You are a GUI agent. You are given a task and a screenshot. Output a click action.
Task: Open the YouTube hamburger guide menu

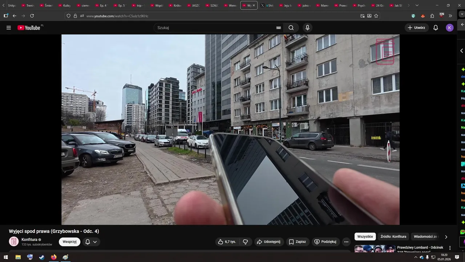[9, 28]
